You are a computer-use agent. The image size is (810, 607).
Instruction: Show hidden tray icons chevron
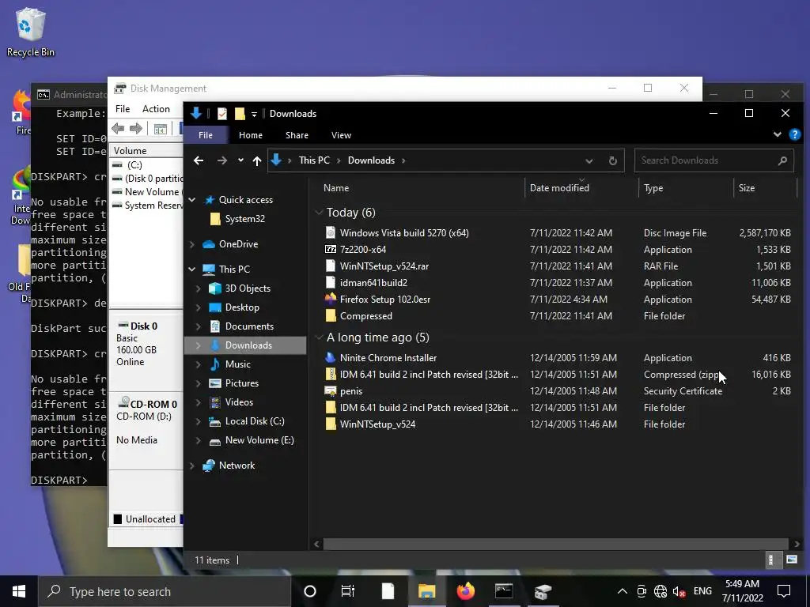(x=623, y=591)
